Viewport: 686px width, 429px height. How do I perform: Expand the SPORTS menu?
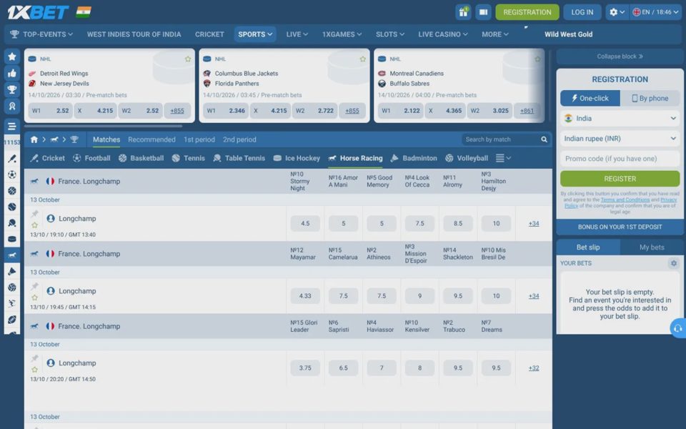pos(255,34)
